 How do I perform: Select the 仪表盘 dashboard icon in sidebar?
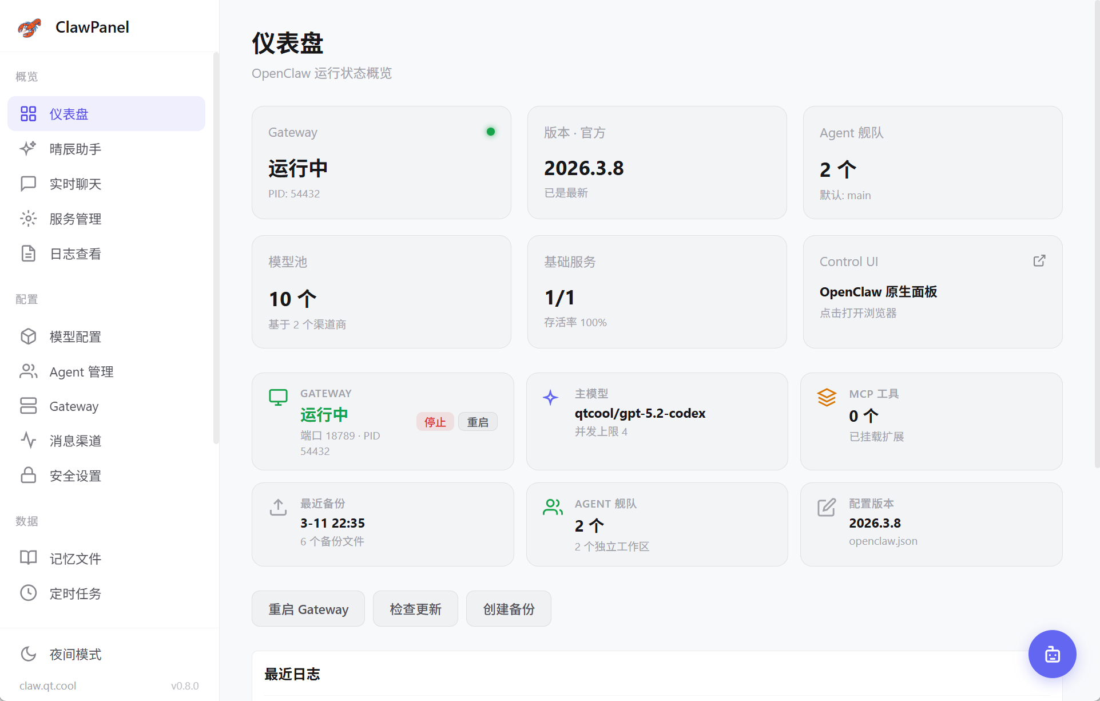28,113
